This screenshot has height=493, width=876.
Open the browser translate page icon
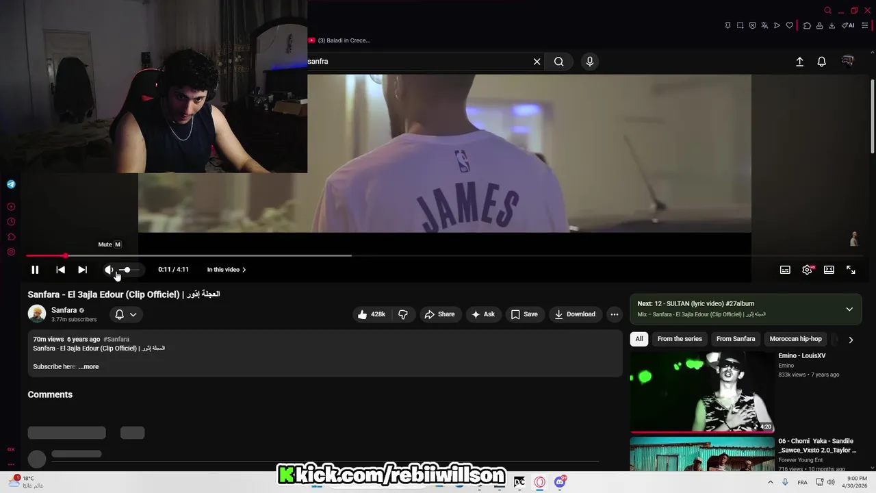click(x=764, y=25)
